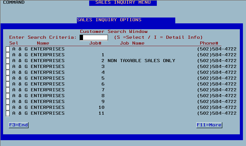The width and height of the screenshot is (246, 146).
Task: Select the Sel box for A & G ENTERPRISES with no job number
Action: [x=8, y=49]
